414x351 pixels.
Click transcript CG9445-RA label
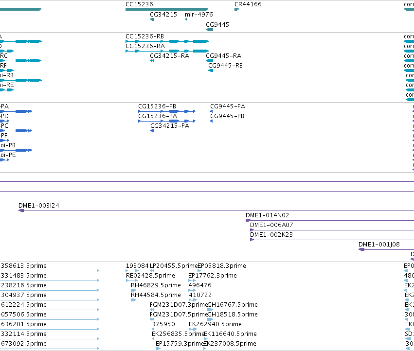pos(223,56)
